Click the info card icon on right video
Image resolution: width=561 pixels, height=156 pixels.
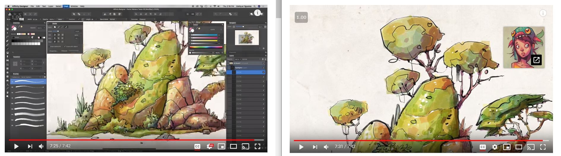(x=543, y=13)
